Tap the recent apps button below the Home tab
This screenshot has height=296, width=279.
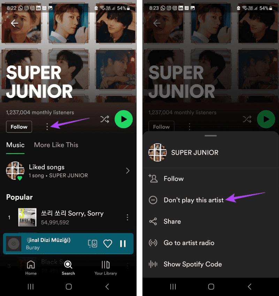coord(31,287)
